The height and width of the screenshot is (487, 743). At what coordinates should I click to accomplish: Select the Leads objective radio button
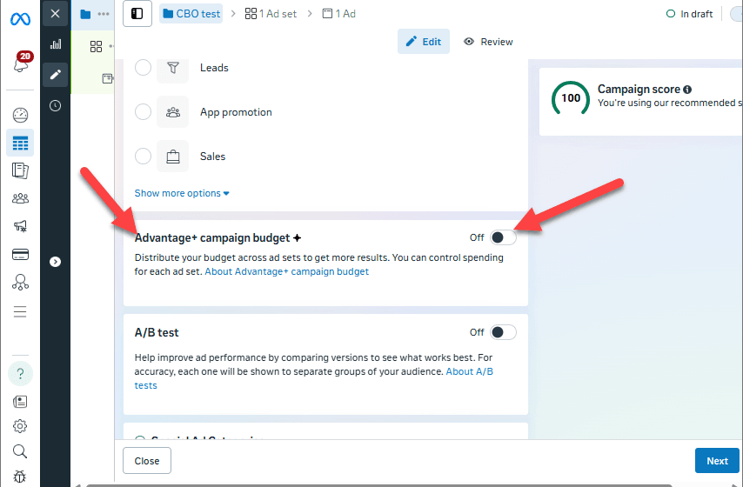click(143, 68)
